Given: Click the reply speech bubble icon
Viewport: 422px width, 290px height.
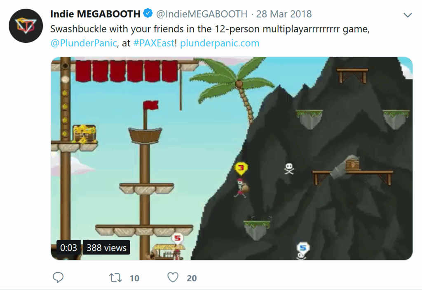Looking at the screenshot, I should 58,277.
